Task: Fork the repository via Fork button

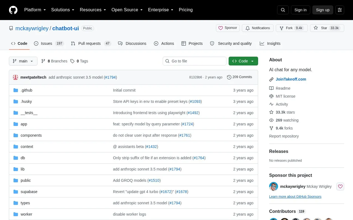Action: [x=292, y=28]
